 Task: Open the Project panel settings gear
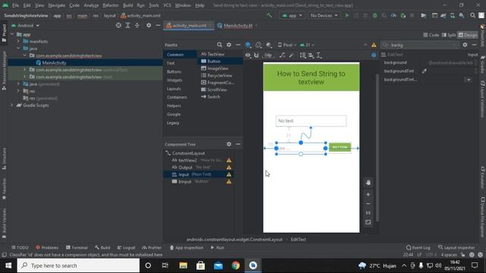tap(149, 25)
